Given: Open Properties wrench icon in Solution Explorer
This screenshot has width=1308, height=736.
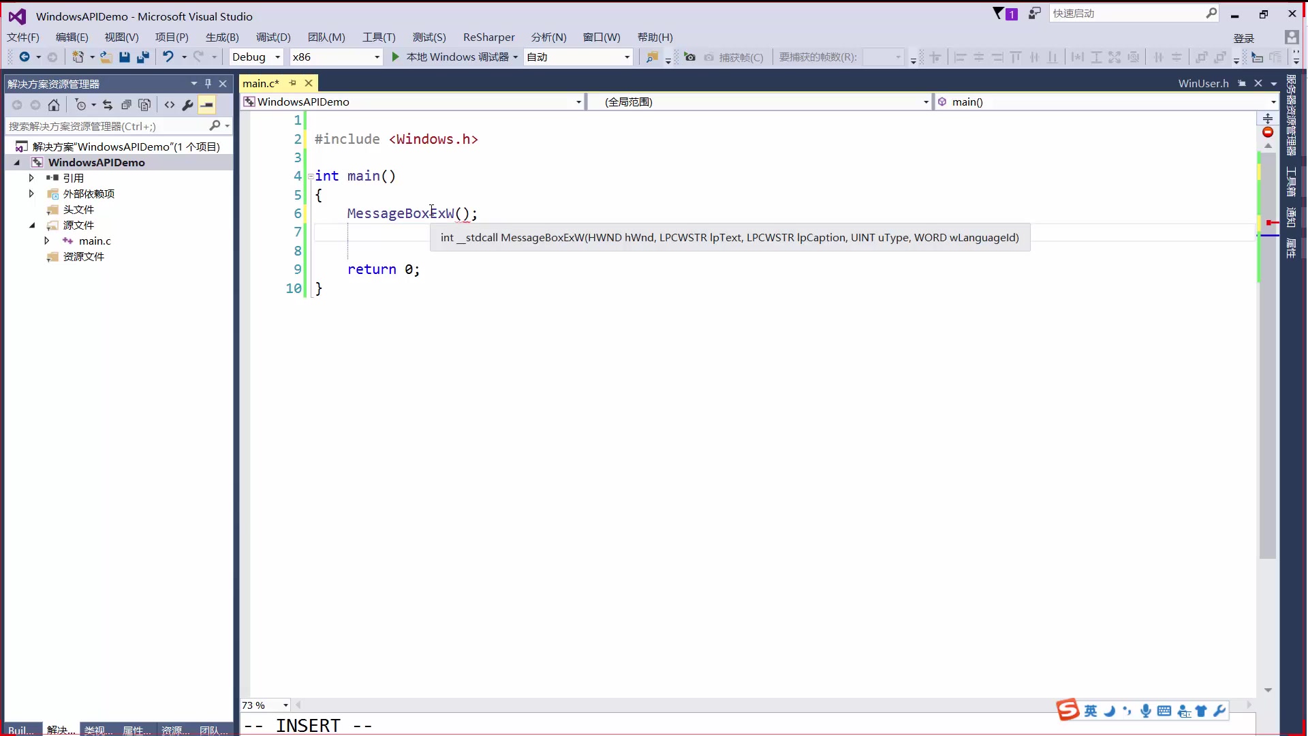Looking at the screenshot, I should (188, 105).
